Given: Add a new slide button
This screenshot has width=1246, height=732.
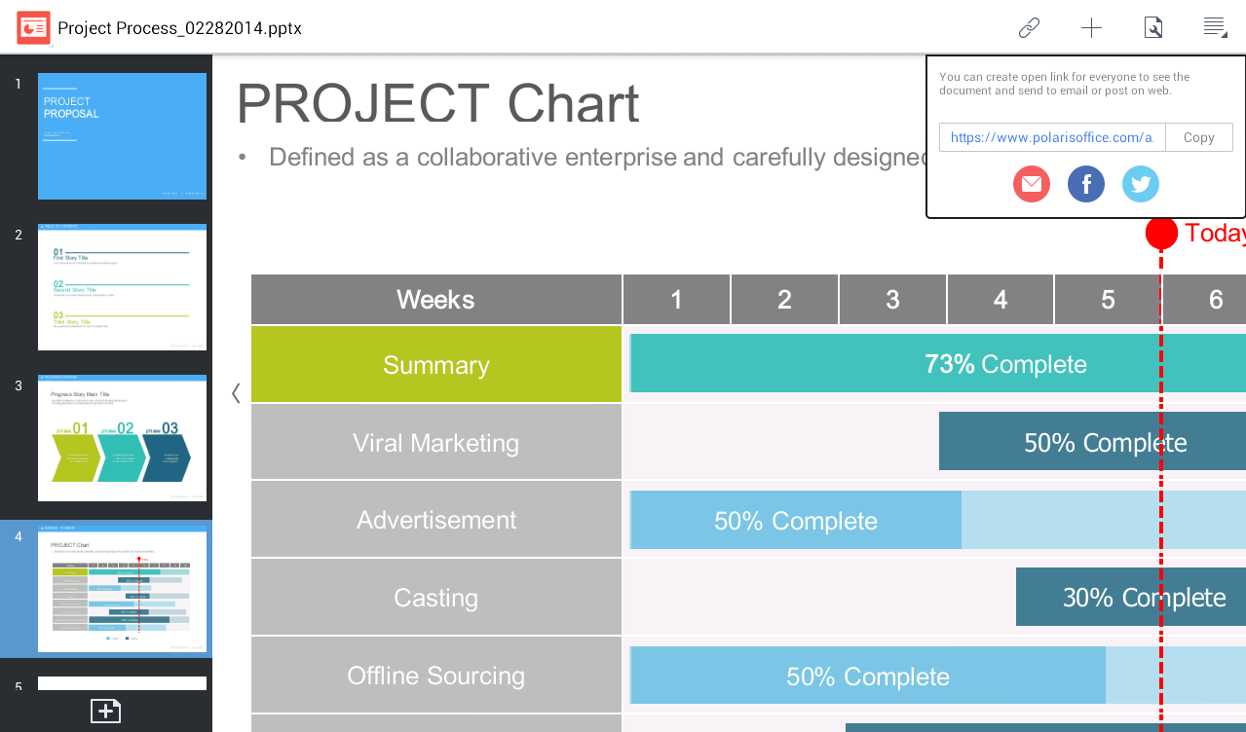Looking at the screenshot, I should (x=105, y=711).
